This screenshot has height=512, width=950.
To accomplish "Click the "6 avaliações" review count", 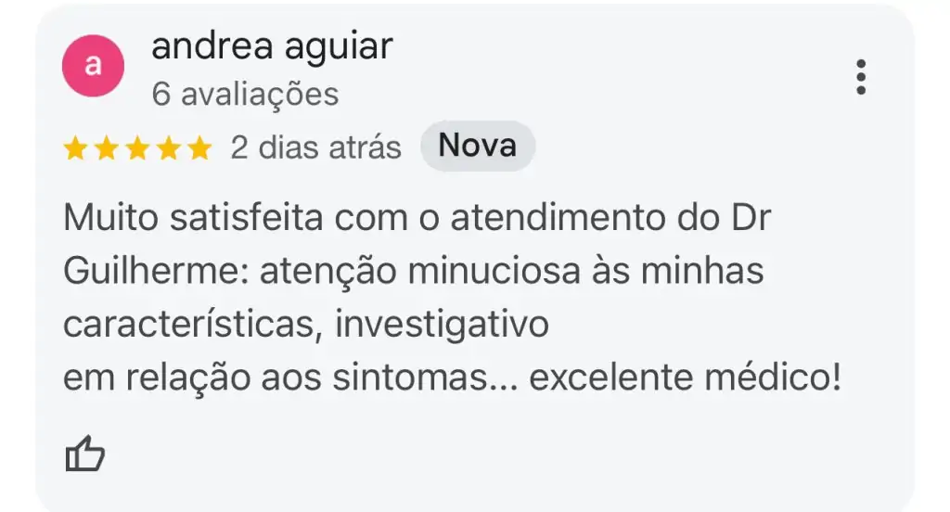I will pyautogui.click(x=245, y=94).
